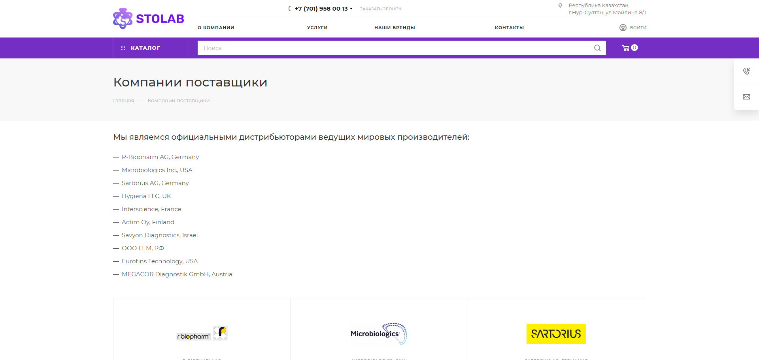Open Actim Oy, Finland link

148,222
